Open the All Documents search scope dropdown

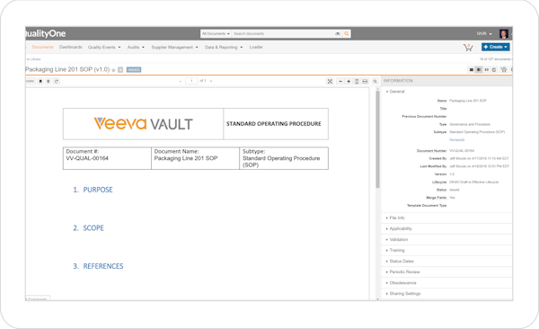(x=216, y=34)
